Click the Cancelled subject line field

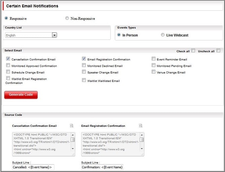coord(33,167)
